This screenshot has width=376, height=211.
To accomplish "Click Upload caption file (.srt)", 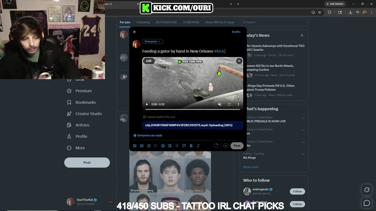I will tap(159, 117).
